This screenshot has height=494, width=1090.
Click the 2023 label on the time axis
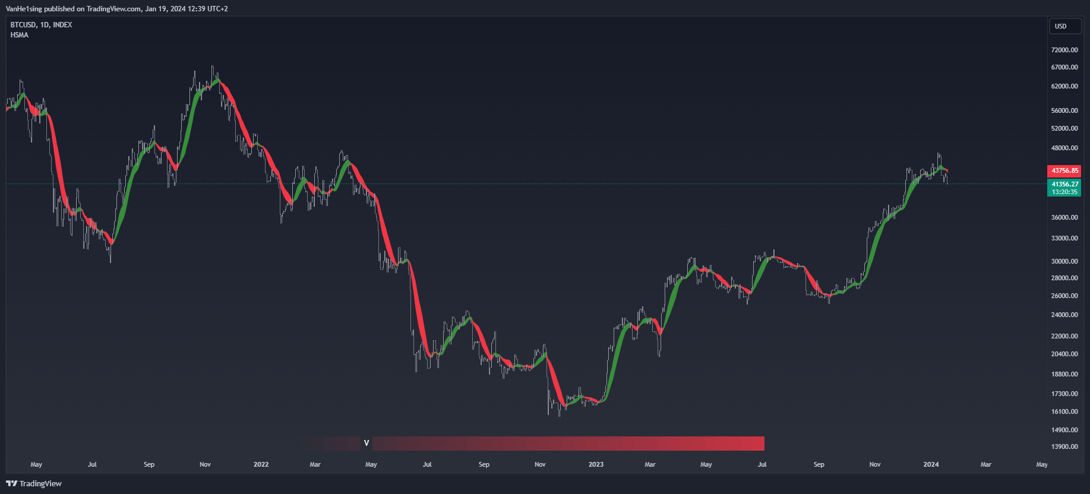coord(596,464)
